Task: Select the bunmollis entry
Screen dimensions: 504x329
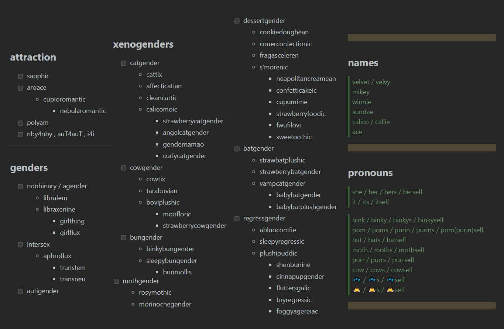Action: coord(177,272)
